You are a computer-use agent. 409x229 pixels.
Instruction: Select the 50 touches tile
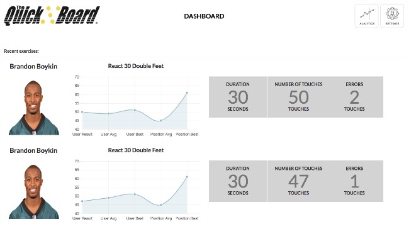[298, 97]
